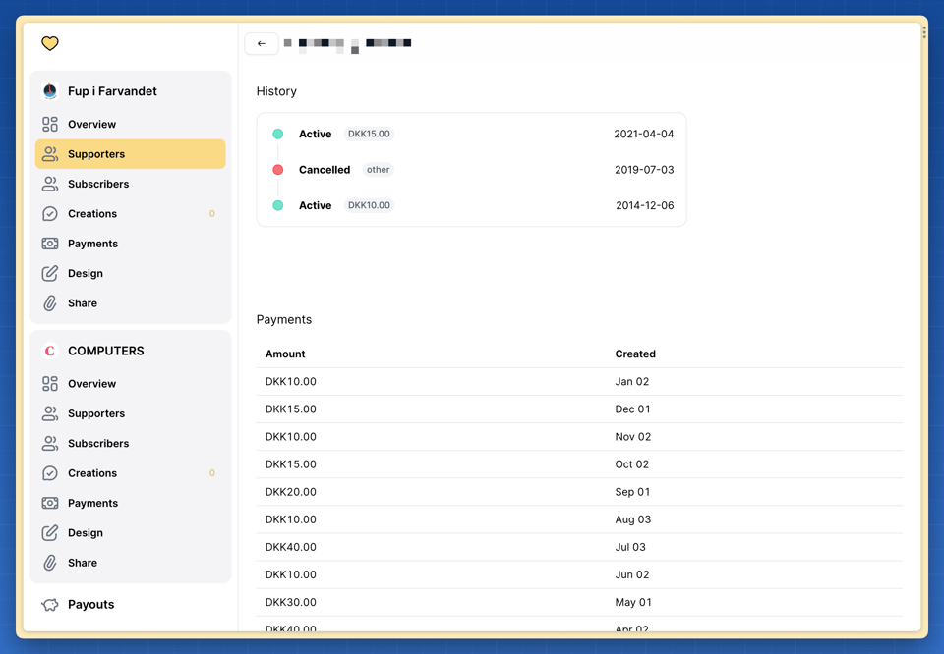The image size is (944, 654).
Task: Select Supporters label under COMPUTERS
Action: pos(96,413)
